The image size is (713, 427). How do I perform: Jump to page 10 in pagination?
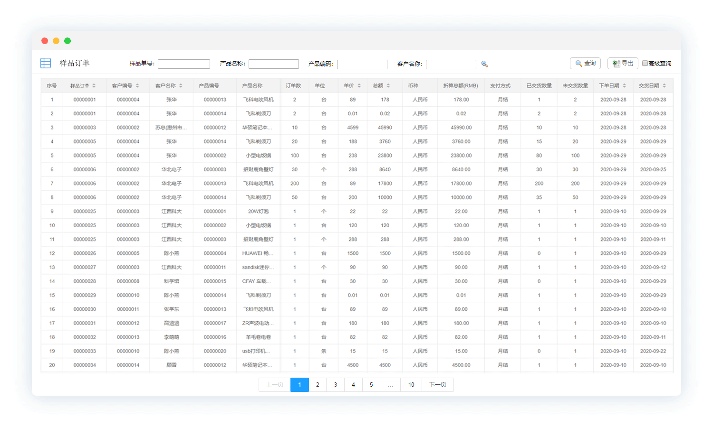pos(411,385)
